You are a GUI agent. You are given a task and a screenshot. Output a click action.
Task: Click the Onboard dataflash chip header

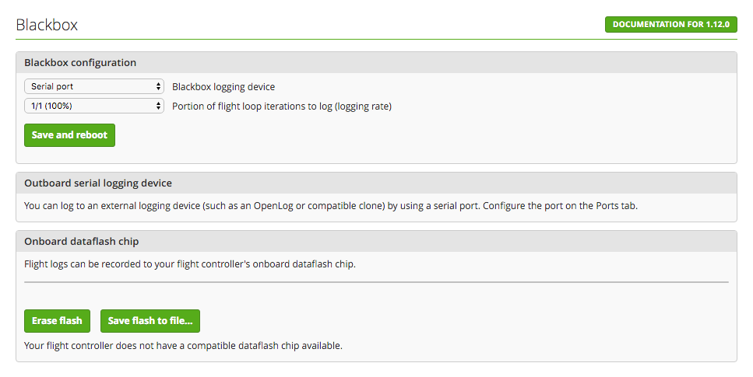pyautogui.click(x=82, y=241)
